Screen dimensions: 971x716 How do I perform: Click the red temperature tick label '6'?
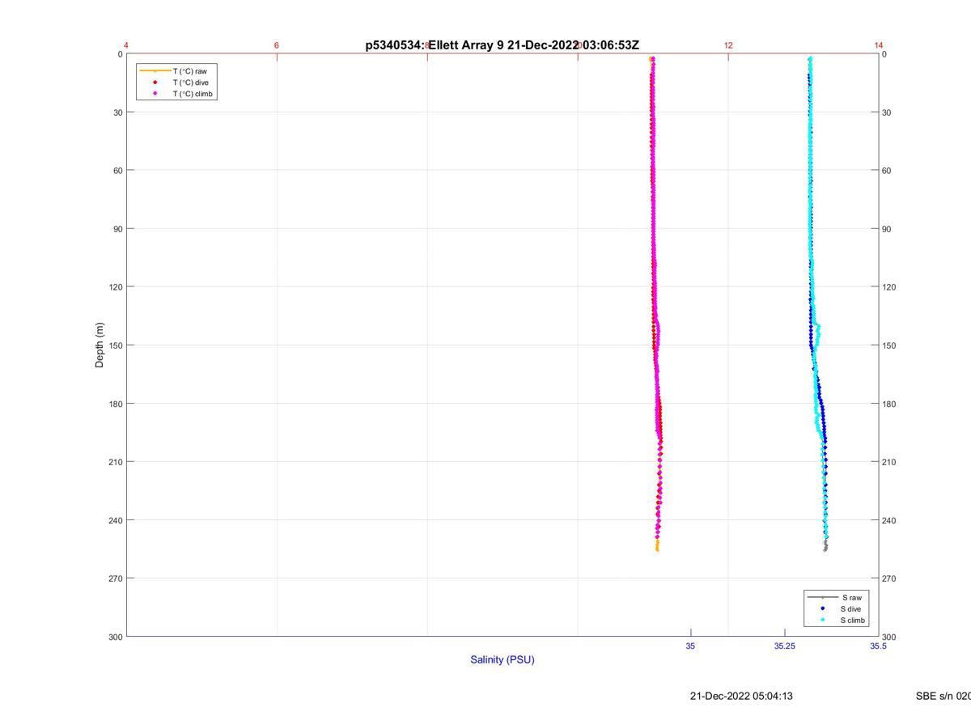point(277,45)
